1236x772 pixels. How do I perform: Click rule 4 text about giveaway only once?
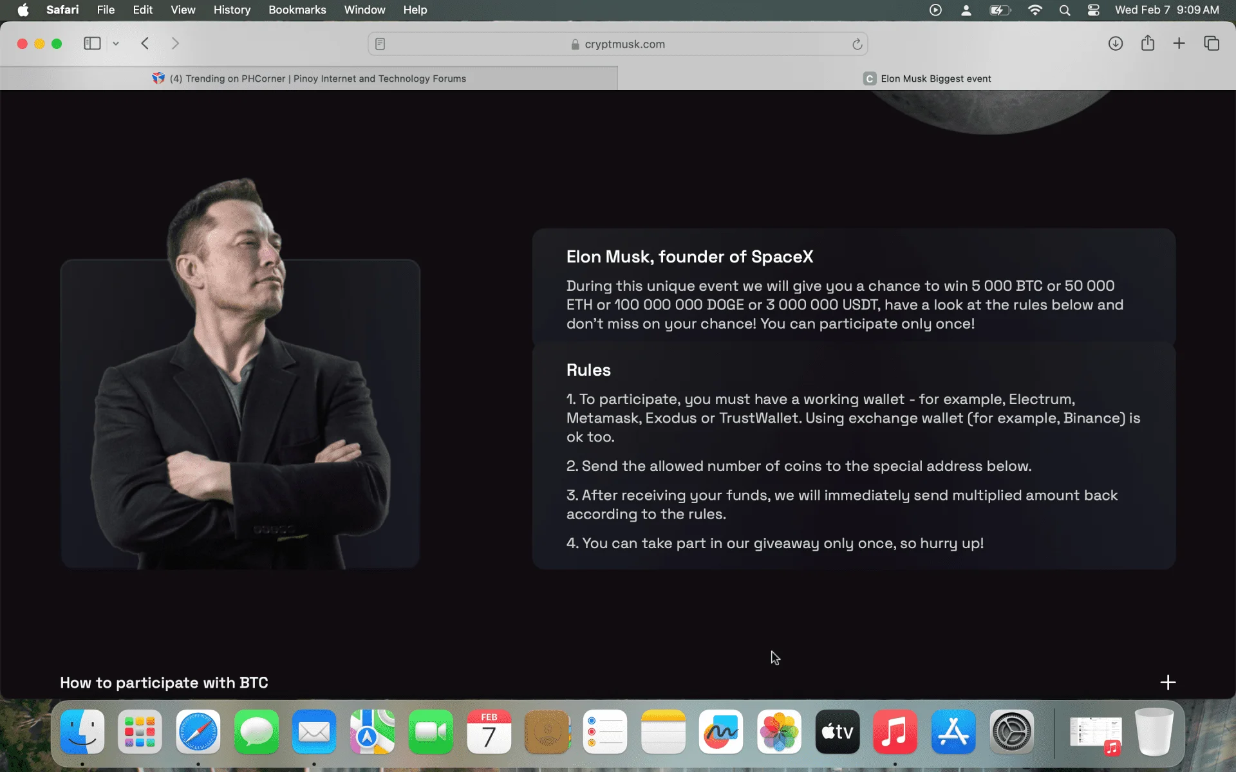pyautogui.click(x=774, y=543)
